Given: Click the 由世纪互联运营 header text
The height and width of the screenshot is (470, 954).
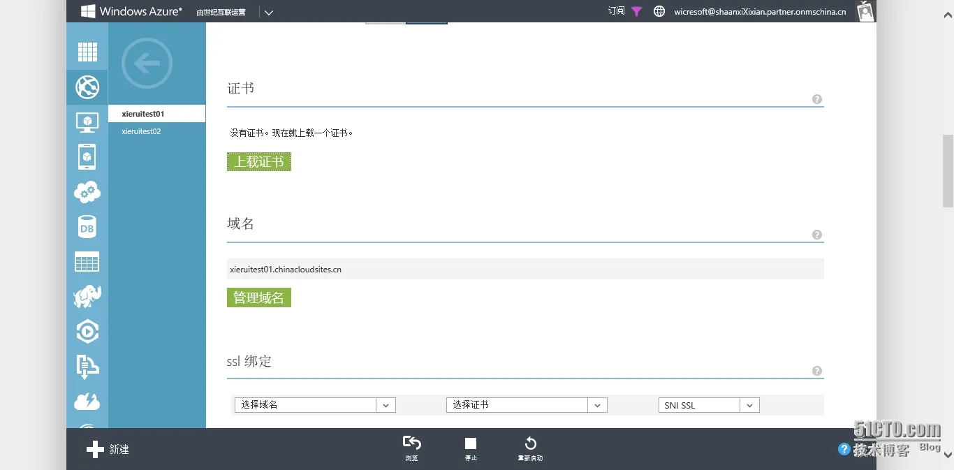Looking at the screenshot, I should (x=221, y=12).
